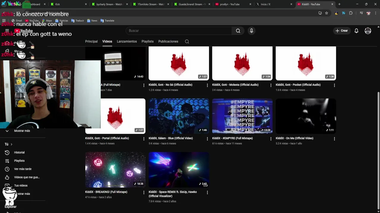Select the Videos channel tab
The height and width of the screenshot is (213, 380).
pos(107,41)
